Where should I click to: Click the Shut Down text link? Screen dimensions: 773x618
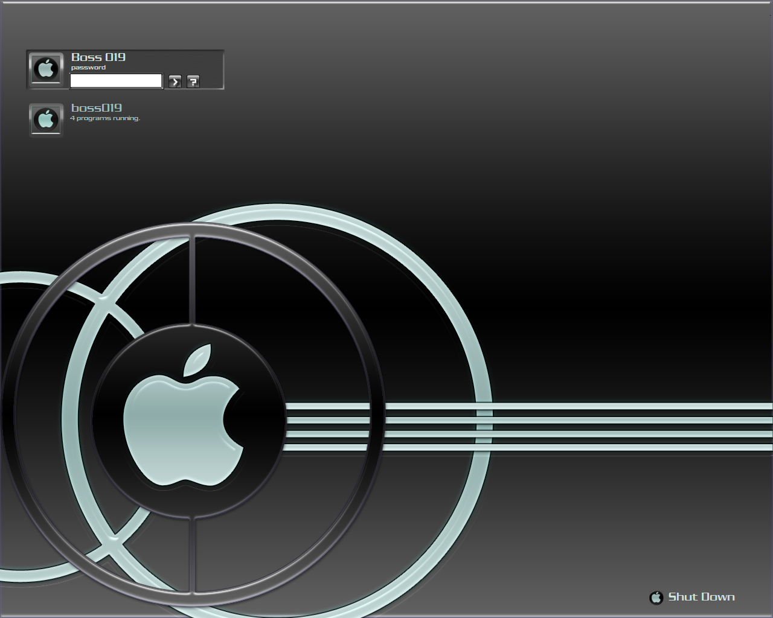click(701, 597)
